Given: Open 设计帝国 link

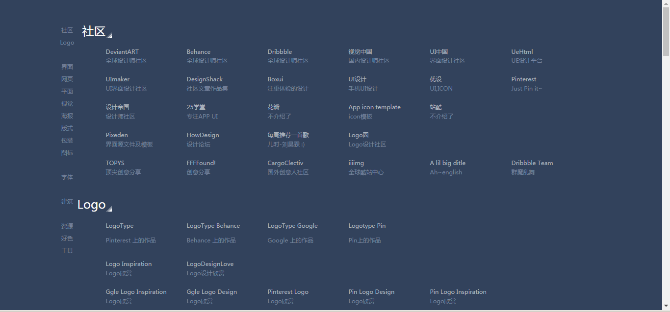Looking at the screenshot, I should [x=118, y=107].
